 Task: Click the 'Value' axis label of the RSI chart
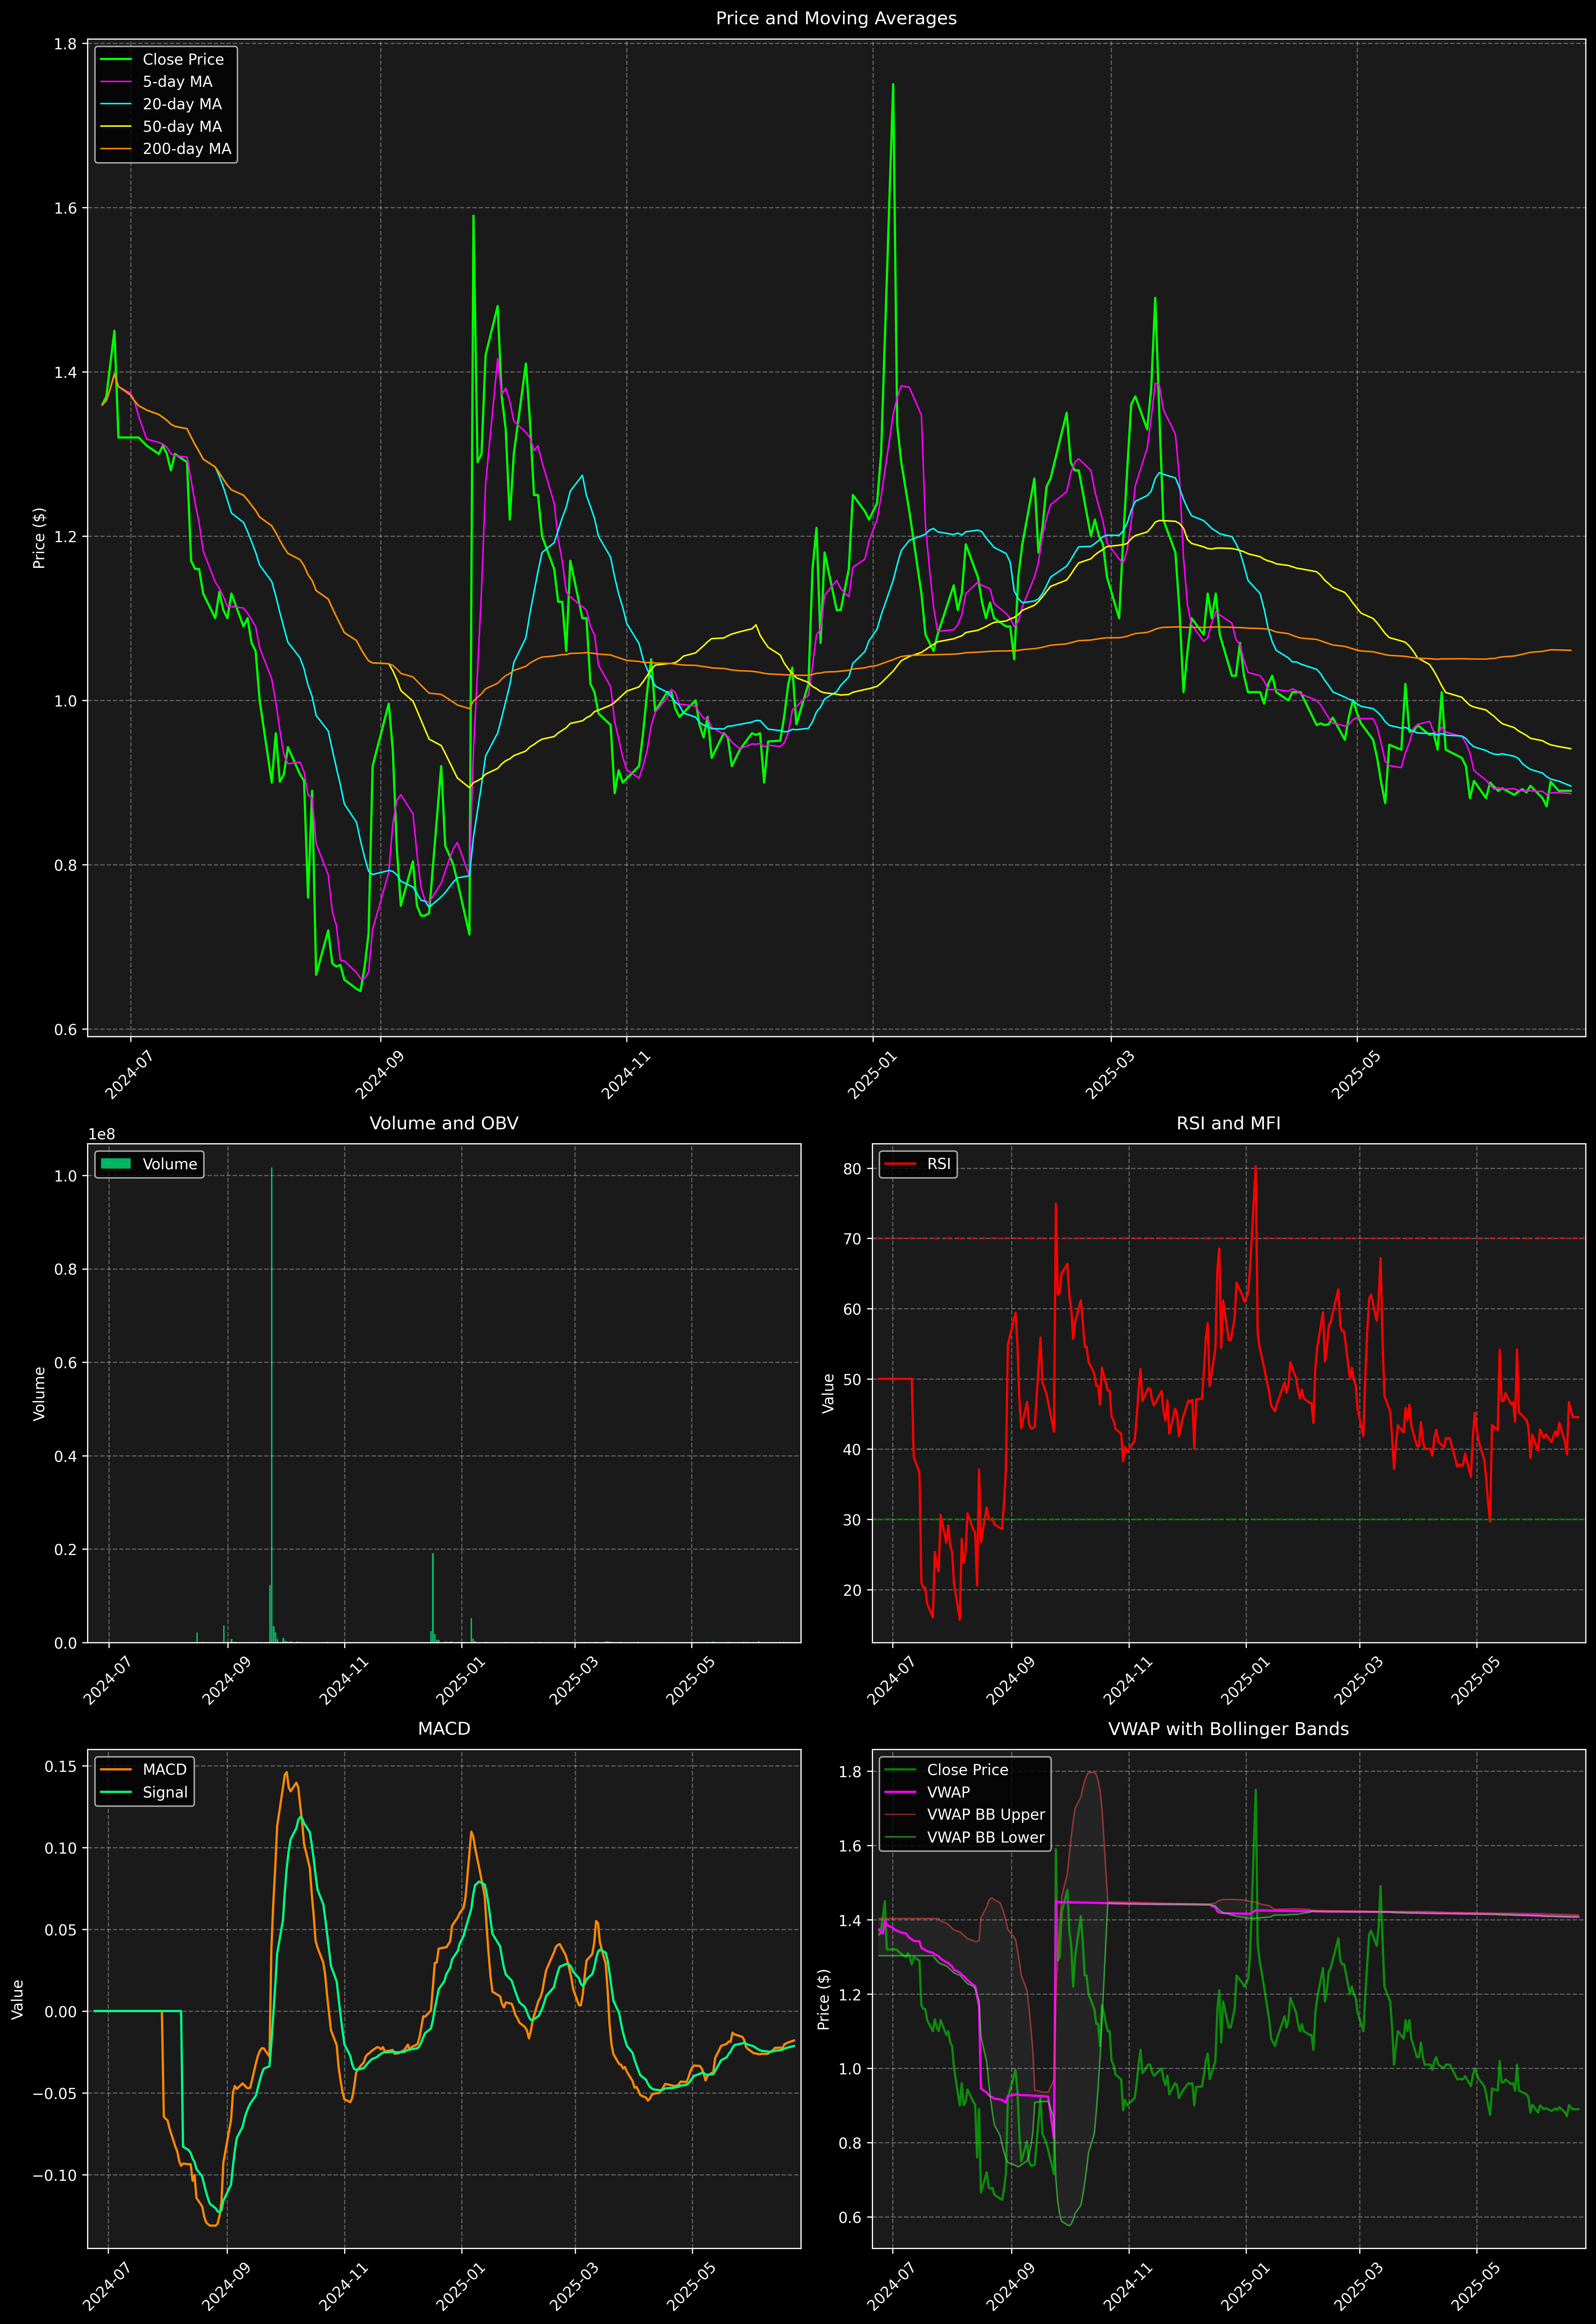tap(828, 1393)
